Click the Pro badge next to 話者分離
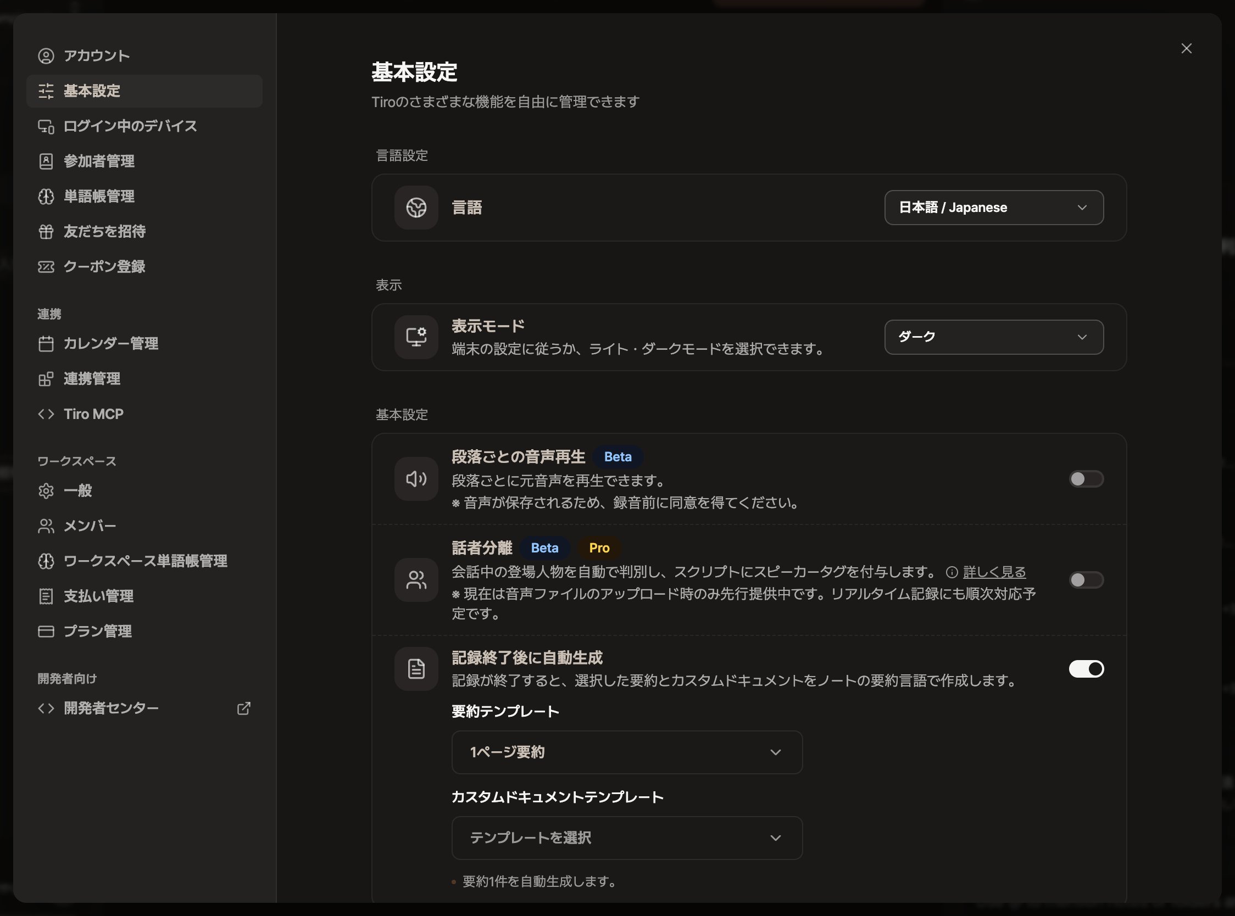The height and width of the screenshot is (916, 1235). tap(599, 548)
